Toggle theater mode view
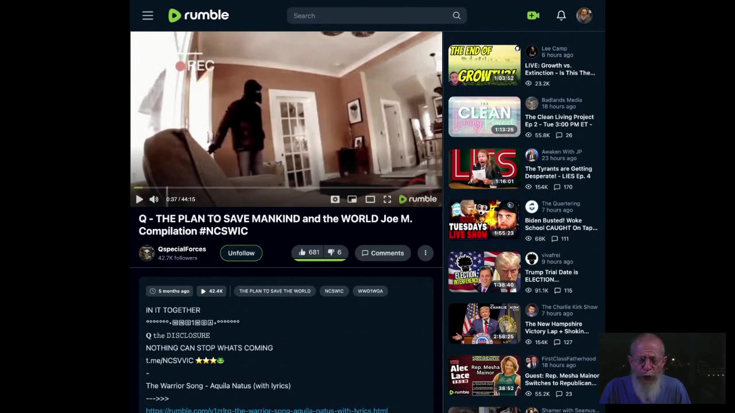The width and height of the screenshot is (735, 413). [370, 199]
